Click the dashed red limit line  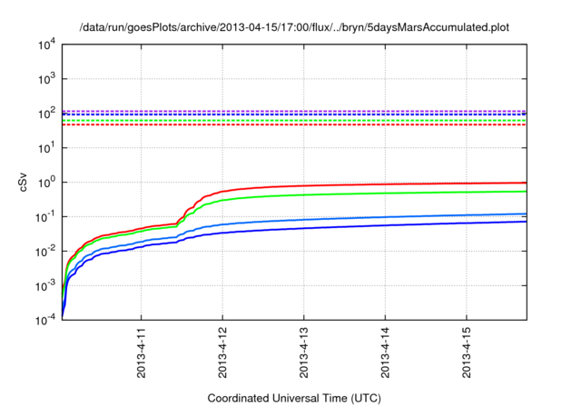294,124
